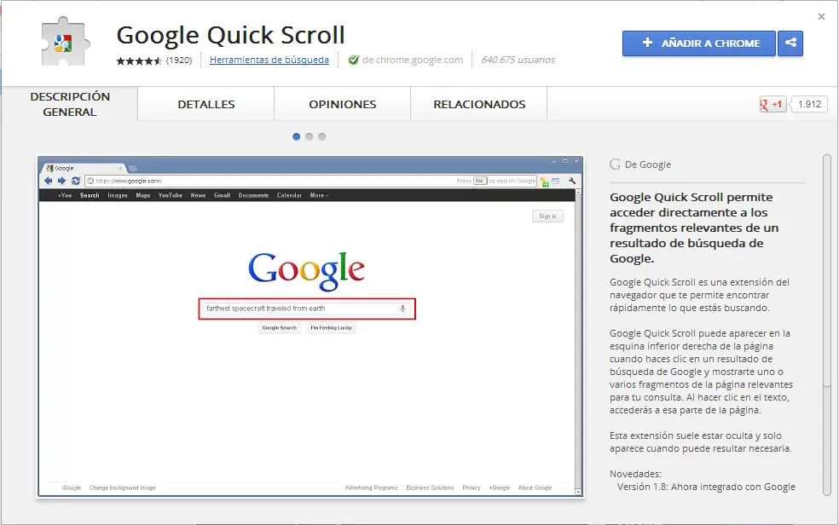Click the description panel vertical scrollbar
The height and width of the screenshot is (525, 839).
pos(827,325)
